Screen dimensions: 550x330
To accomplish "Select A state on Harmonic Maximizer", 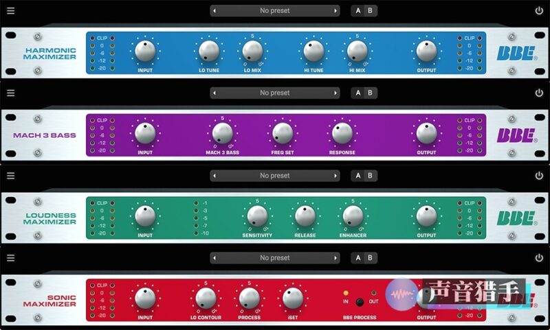I will (357, 10).
